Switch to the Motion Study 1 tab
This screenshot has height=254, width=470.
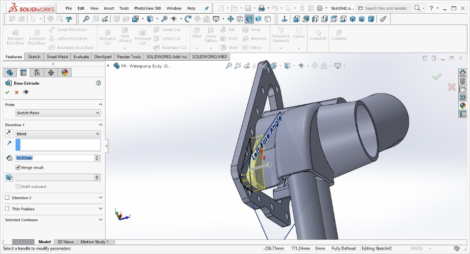pos(94,242)
